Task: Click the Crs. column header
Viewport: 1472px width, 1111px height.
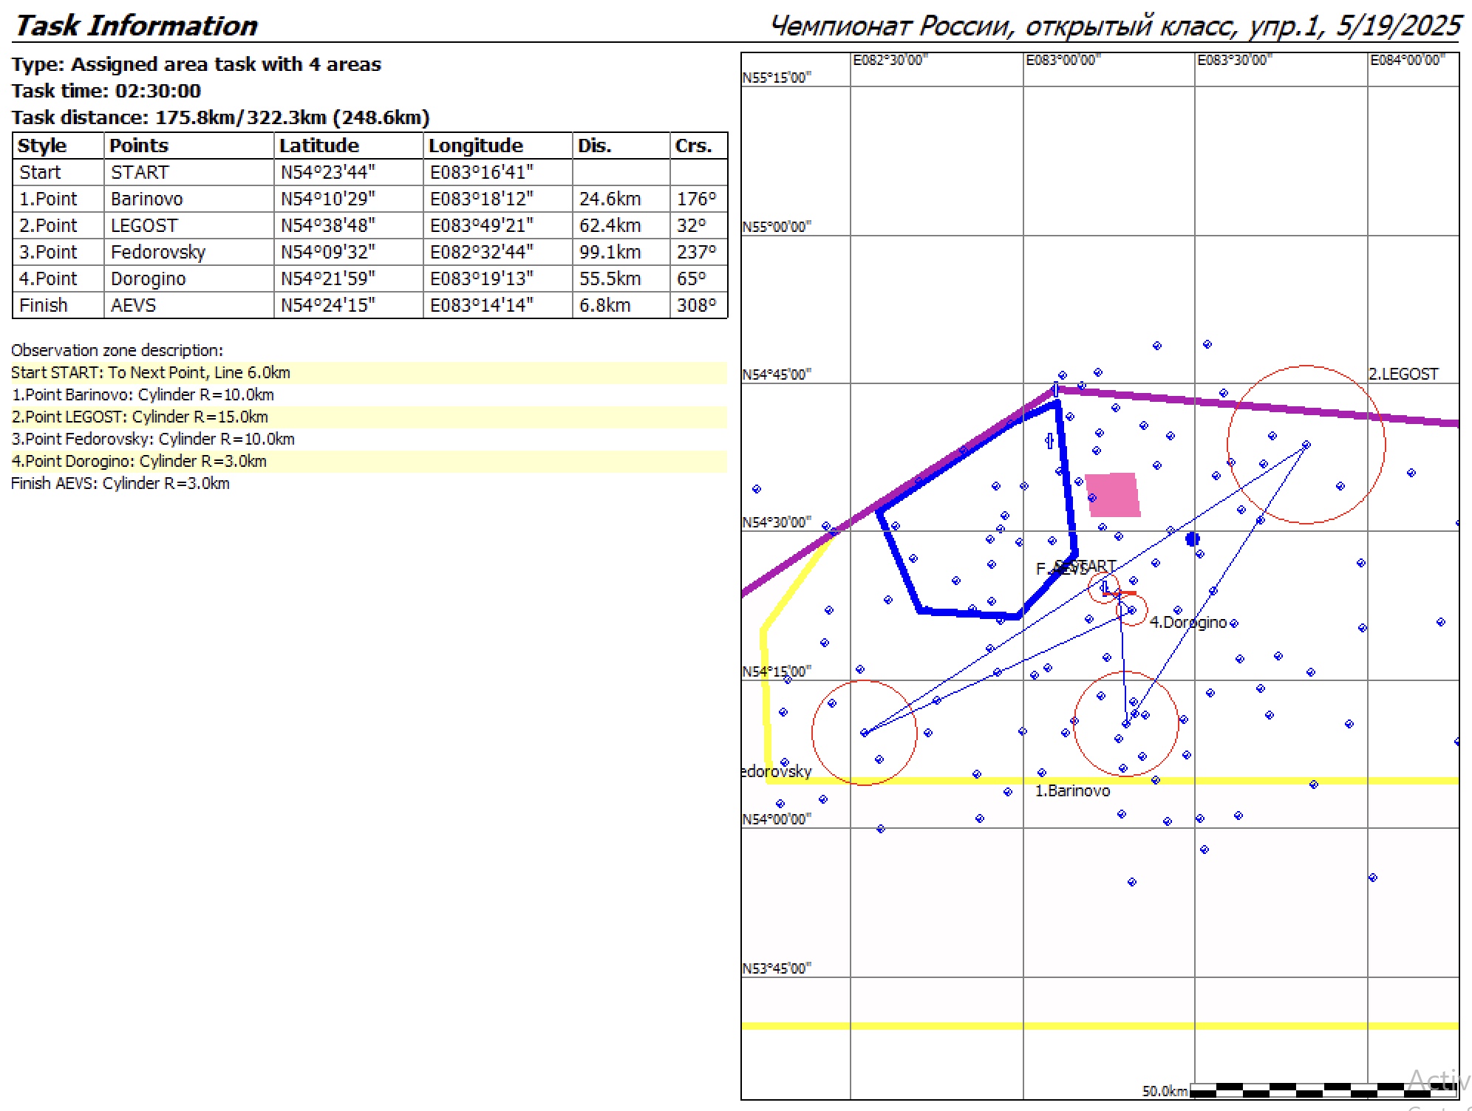Action: click(x=693, y=146)
